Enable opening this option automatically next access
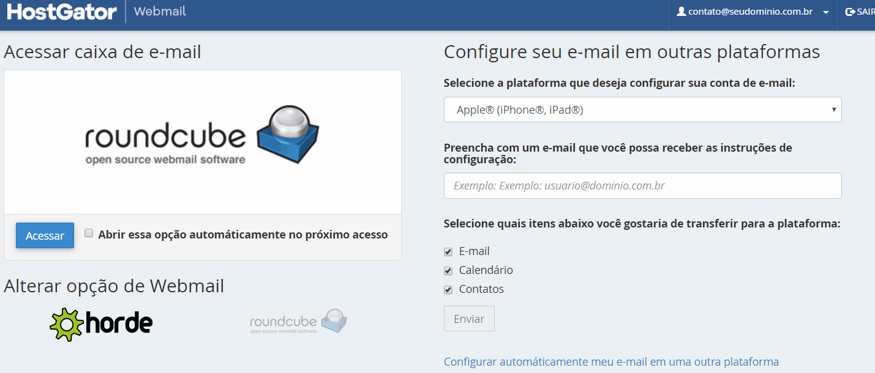The width and height of the screenshot is (875, 373). coord(89,233)
